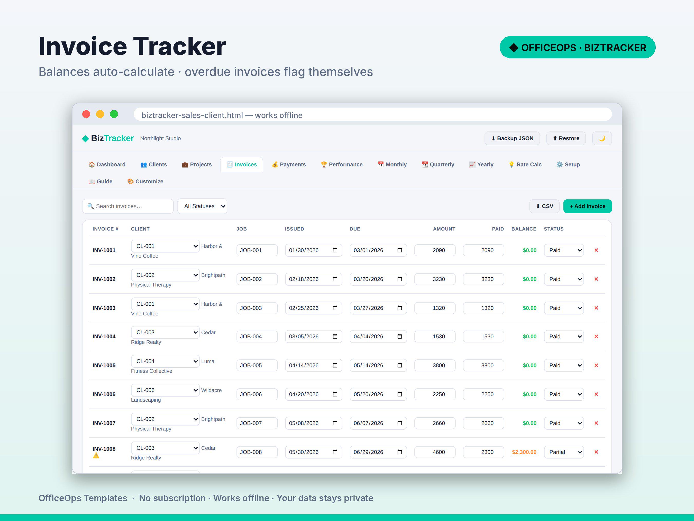Open calendar picker for INV-1007 due date
Screen dimensions: 694x521
pyautogui.click(x=400, y=423)
